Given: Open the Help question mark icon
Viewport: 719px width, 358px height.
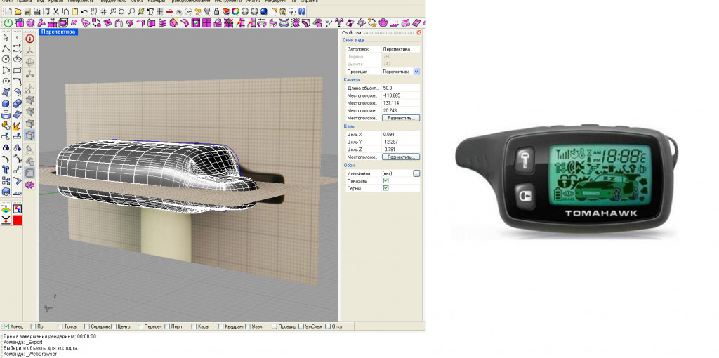Looking at the screenshot, I should (x=302, y=11).
